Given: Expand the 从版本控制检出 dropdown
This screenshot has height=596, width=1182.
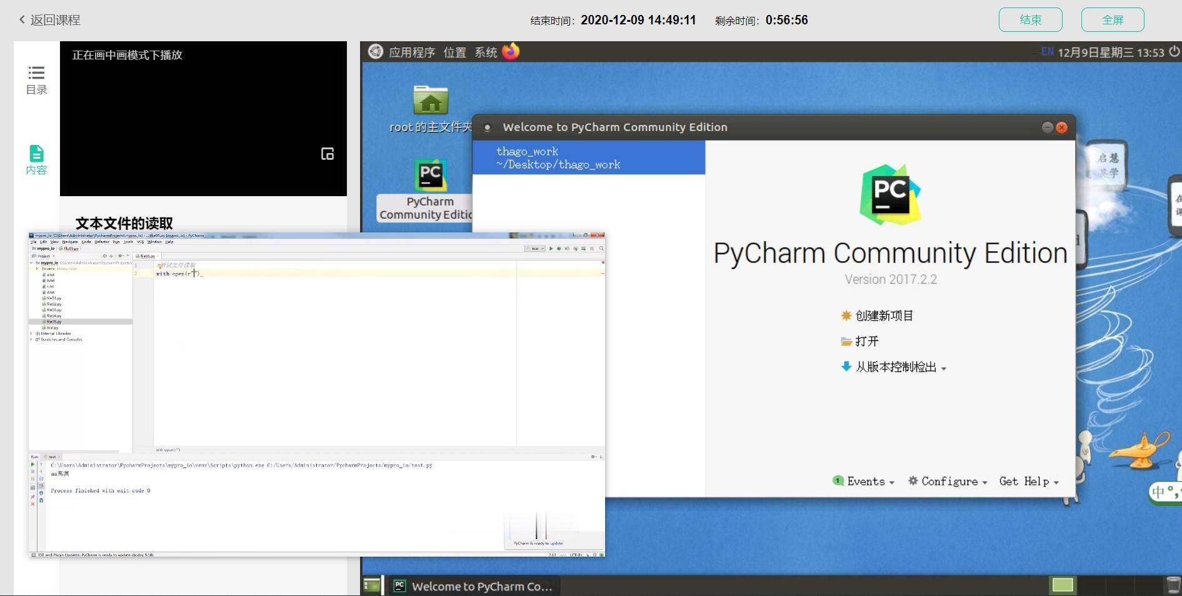Looking at the screenshot, I should click(x=894, y=367).
